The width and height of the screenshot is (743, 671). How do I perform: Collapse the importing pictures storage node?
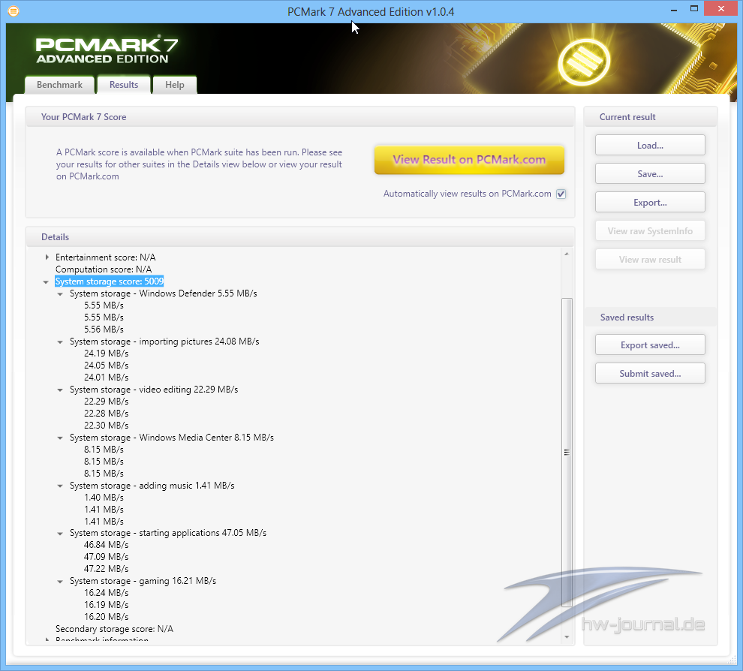60,342
